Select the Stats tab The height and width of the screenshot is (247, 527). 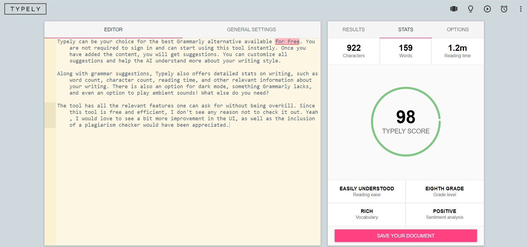pos(406,30)
